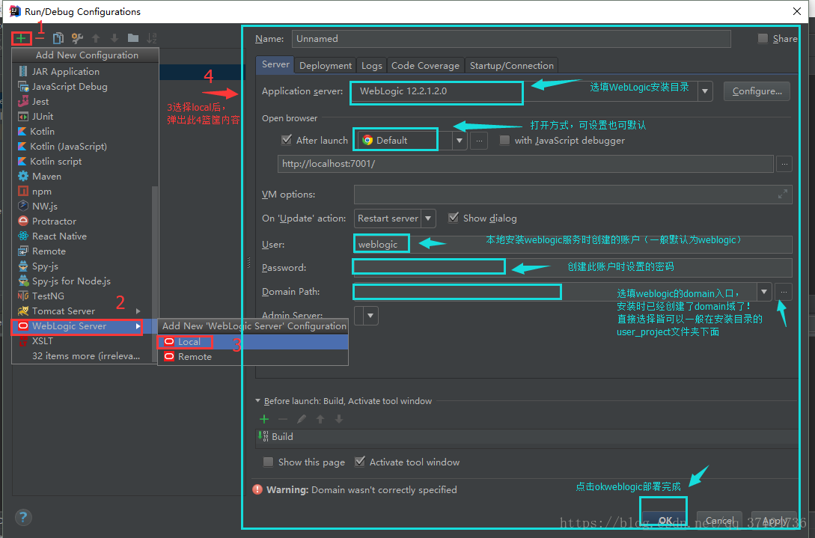The width and height of the screenshot is (815, 538).
Task: Click the Configure... button
Action: coord(757,91)
